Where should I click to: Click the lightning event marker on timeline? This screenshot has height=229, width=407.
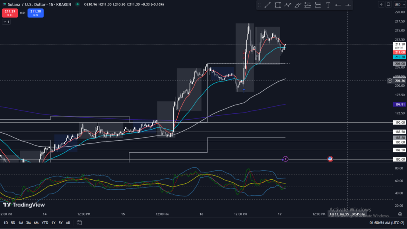(285, 159)
